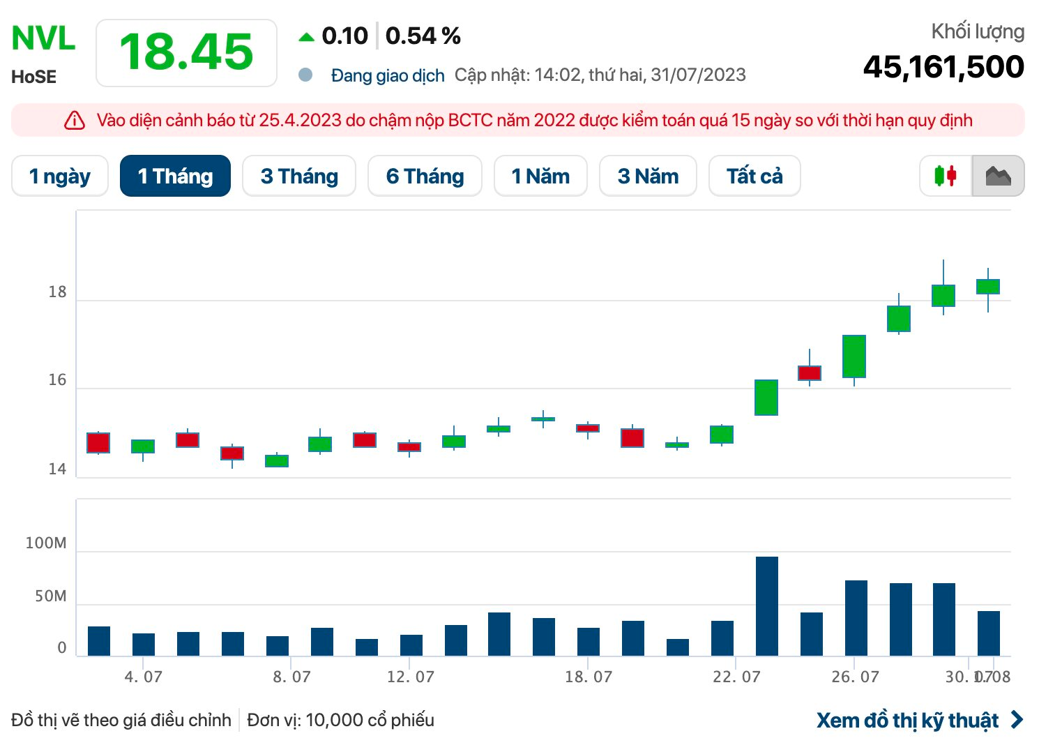Click the HoSE exchange label
This screenshot has height=745, width=1039.
pos(33,77)
